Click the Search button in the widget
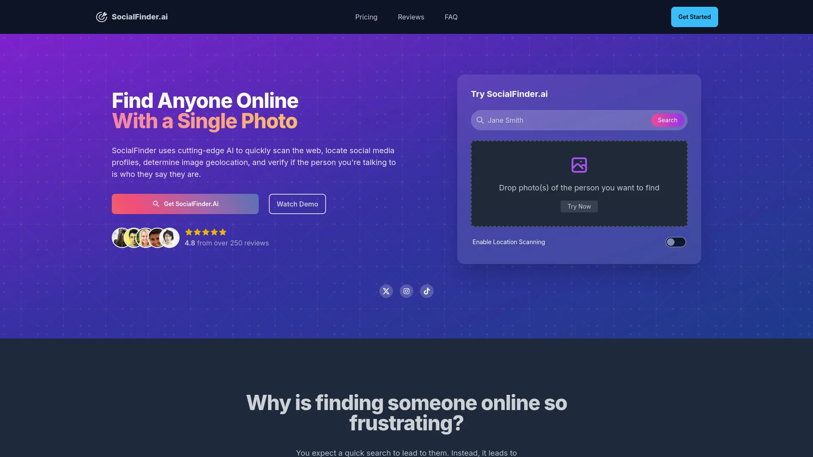The width and height of the screenshot is (813, 457). (x=667, y=120)
